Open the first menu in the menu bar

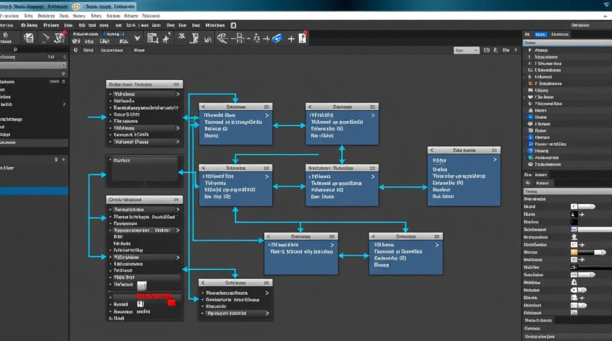(6, 25)
